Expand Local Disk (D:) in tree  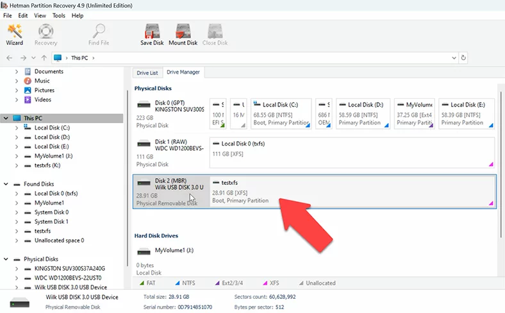click(x=17, y=137)
